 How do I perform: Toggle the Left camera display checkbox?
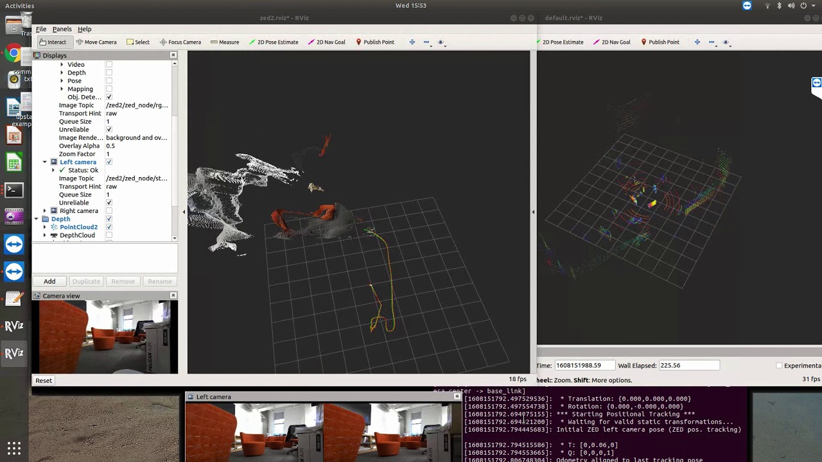pos(109,162)
